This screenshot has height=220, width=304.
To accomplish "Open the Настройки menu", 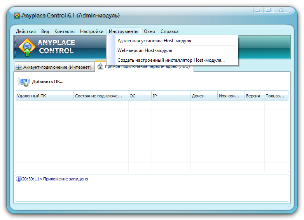I will pos(91,31).
